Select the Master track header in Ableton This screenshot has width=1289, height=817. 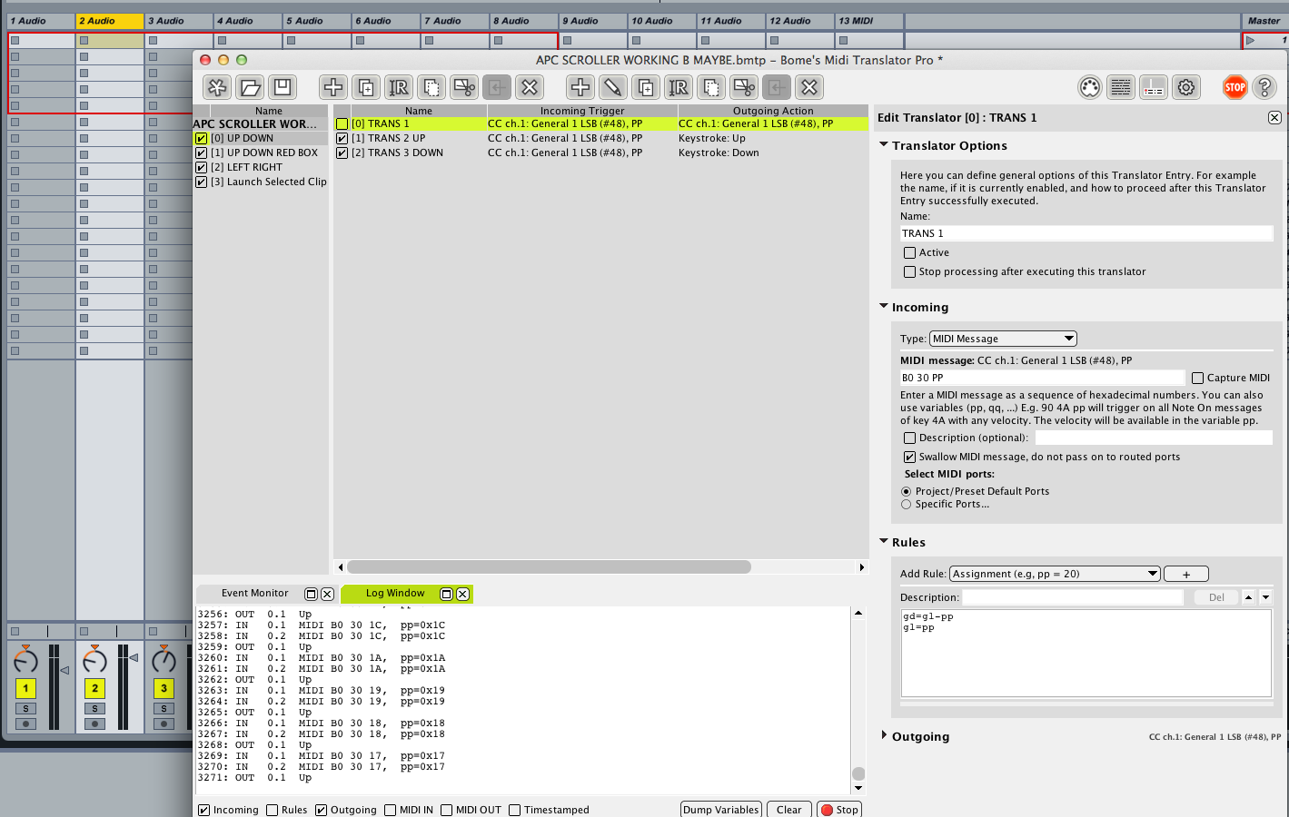pos(1264,21)
